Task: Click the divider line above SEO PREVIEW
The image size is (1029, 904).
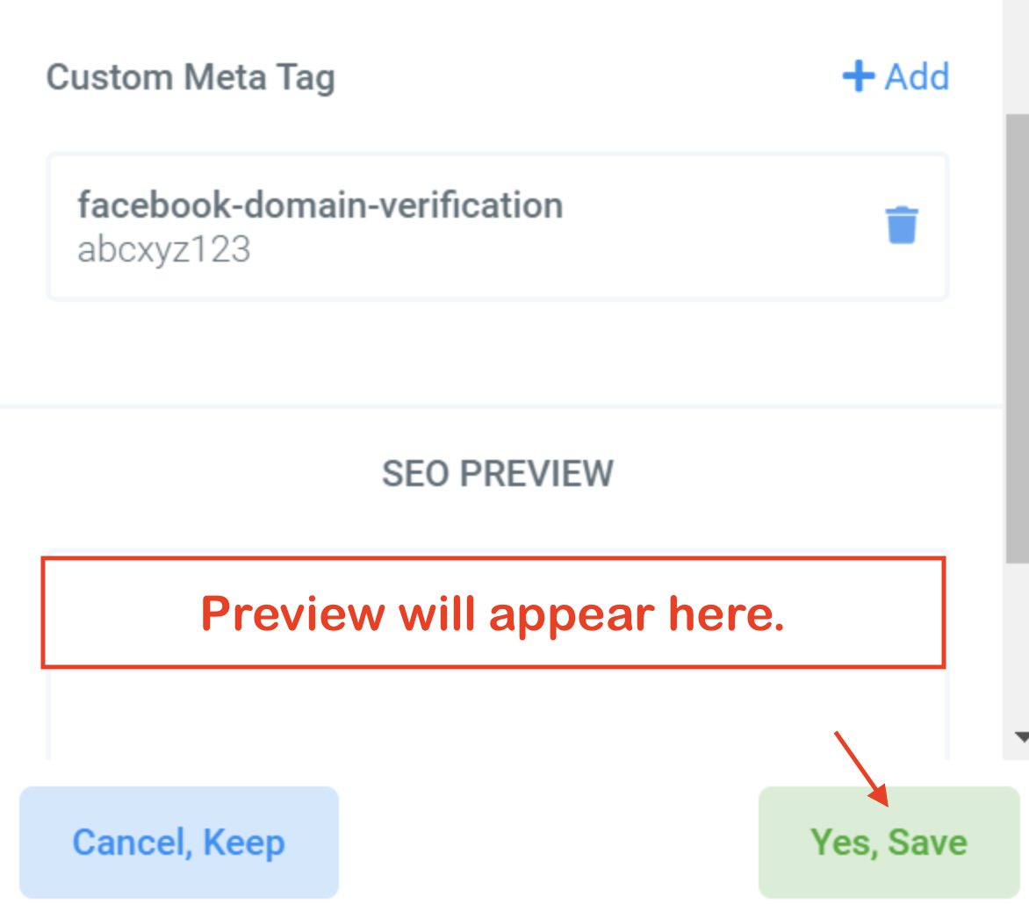Action: (x=502, y=406)
